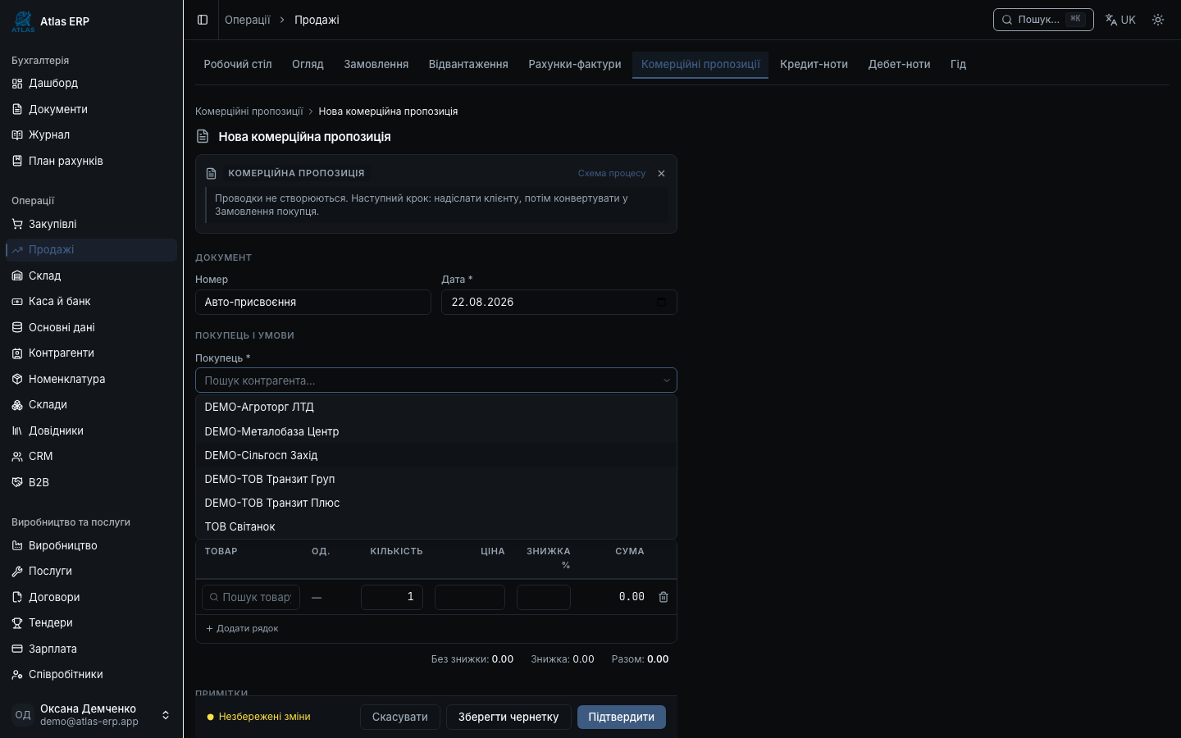The image size is (1181, 738).
Task: Open the UK language switcher
Action: pos(1120,20)
